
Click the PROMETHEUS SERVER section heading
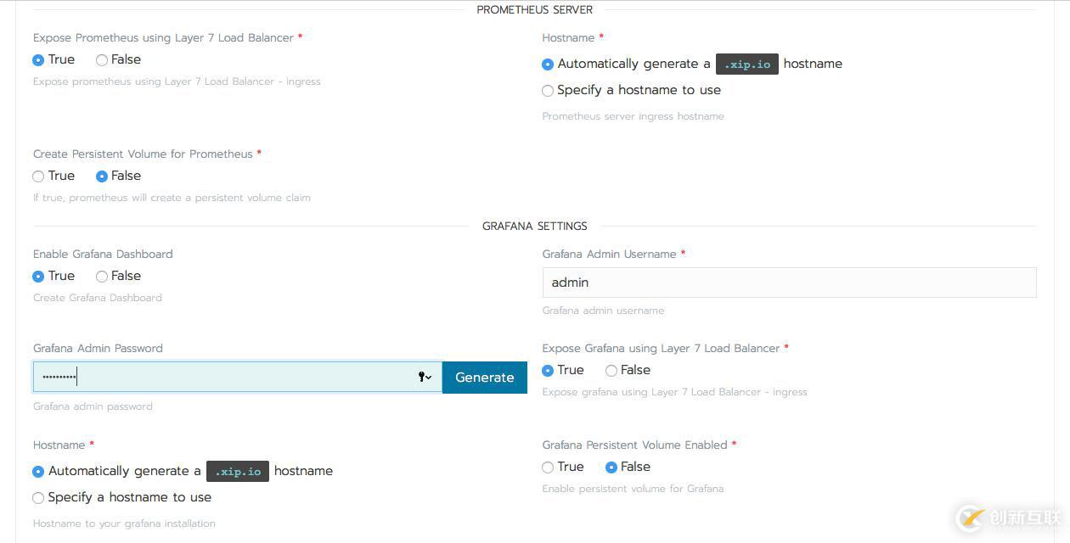point(535,10)
